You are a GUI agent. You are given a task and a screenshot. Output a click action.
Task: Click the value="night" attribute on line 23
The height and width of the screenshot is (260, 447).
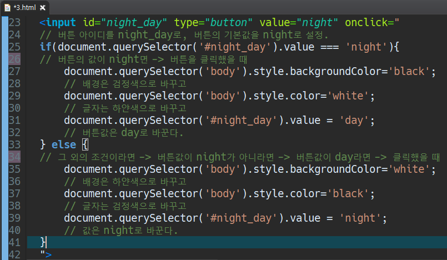pyautogui.click(x=299, y=22)
